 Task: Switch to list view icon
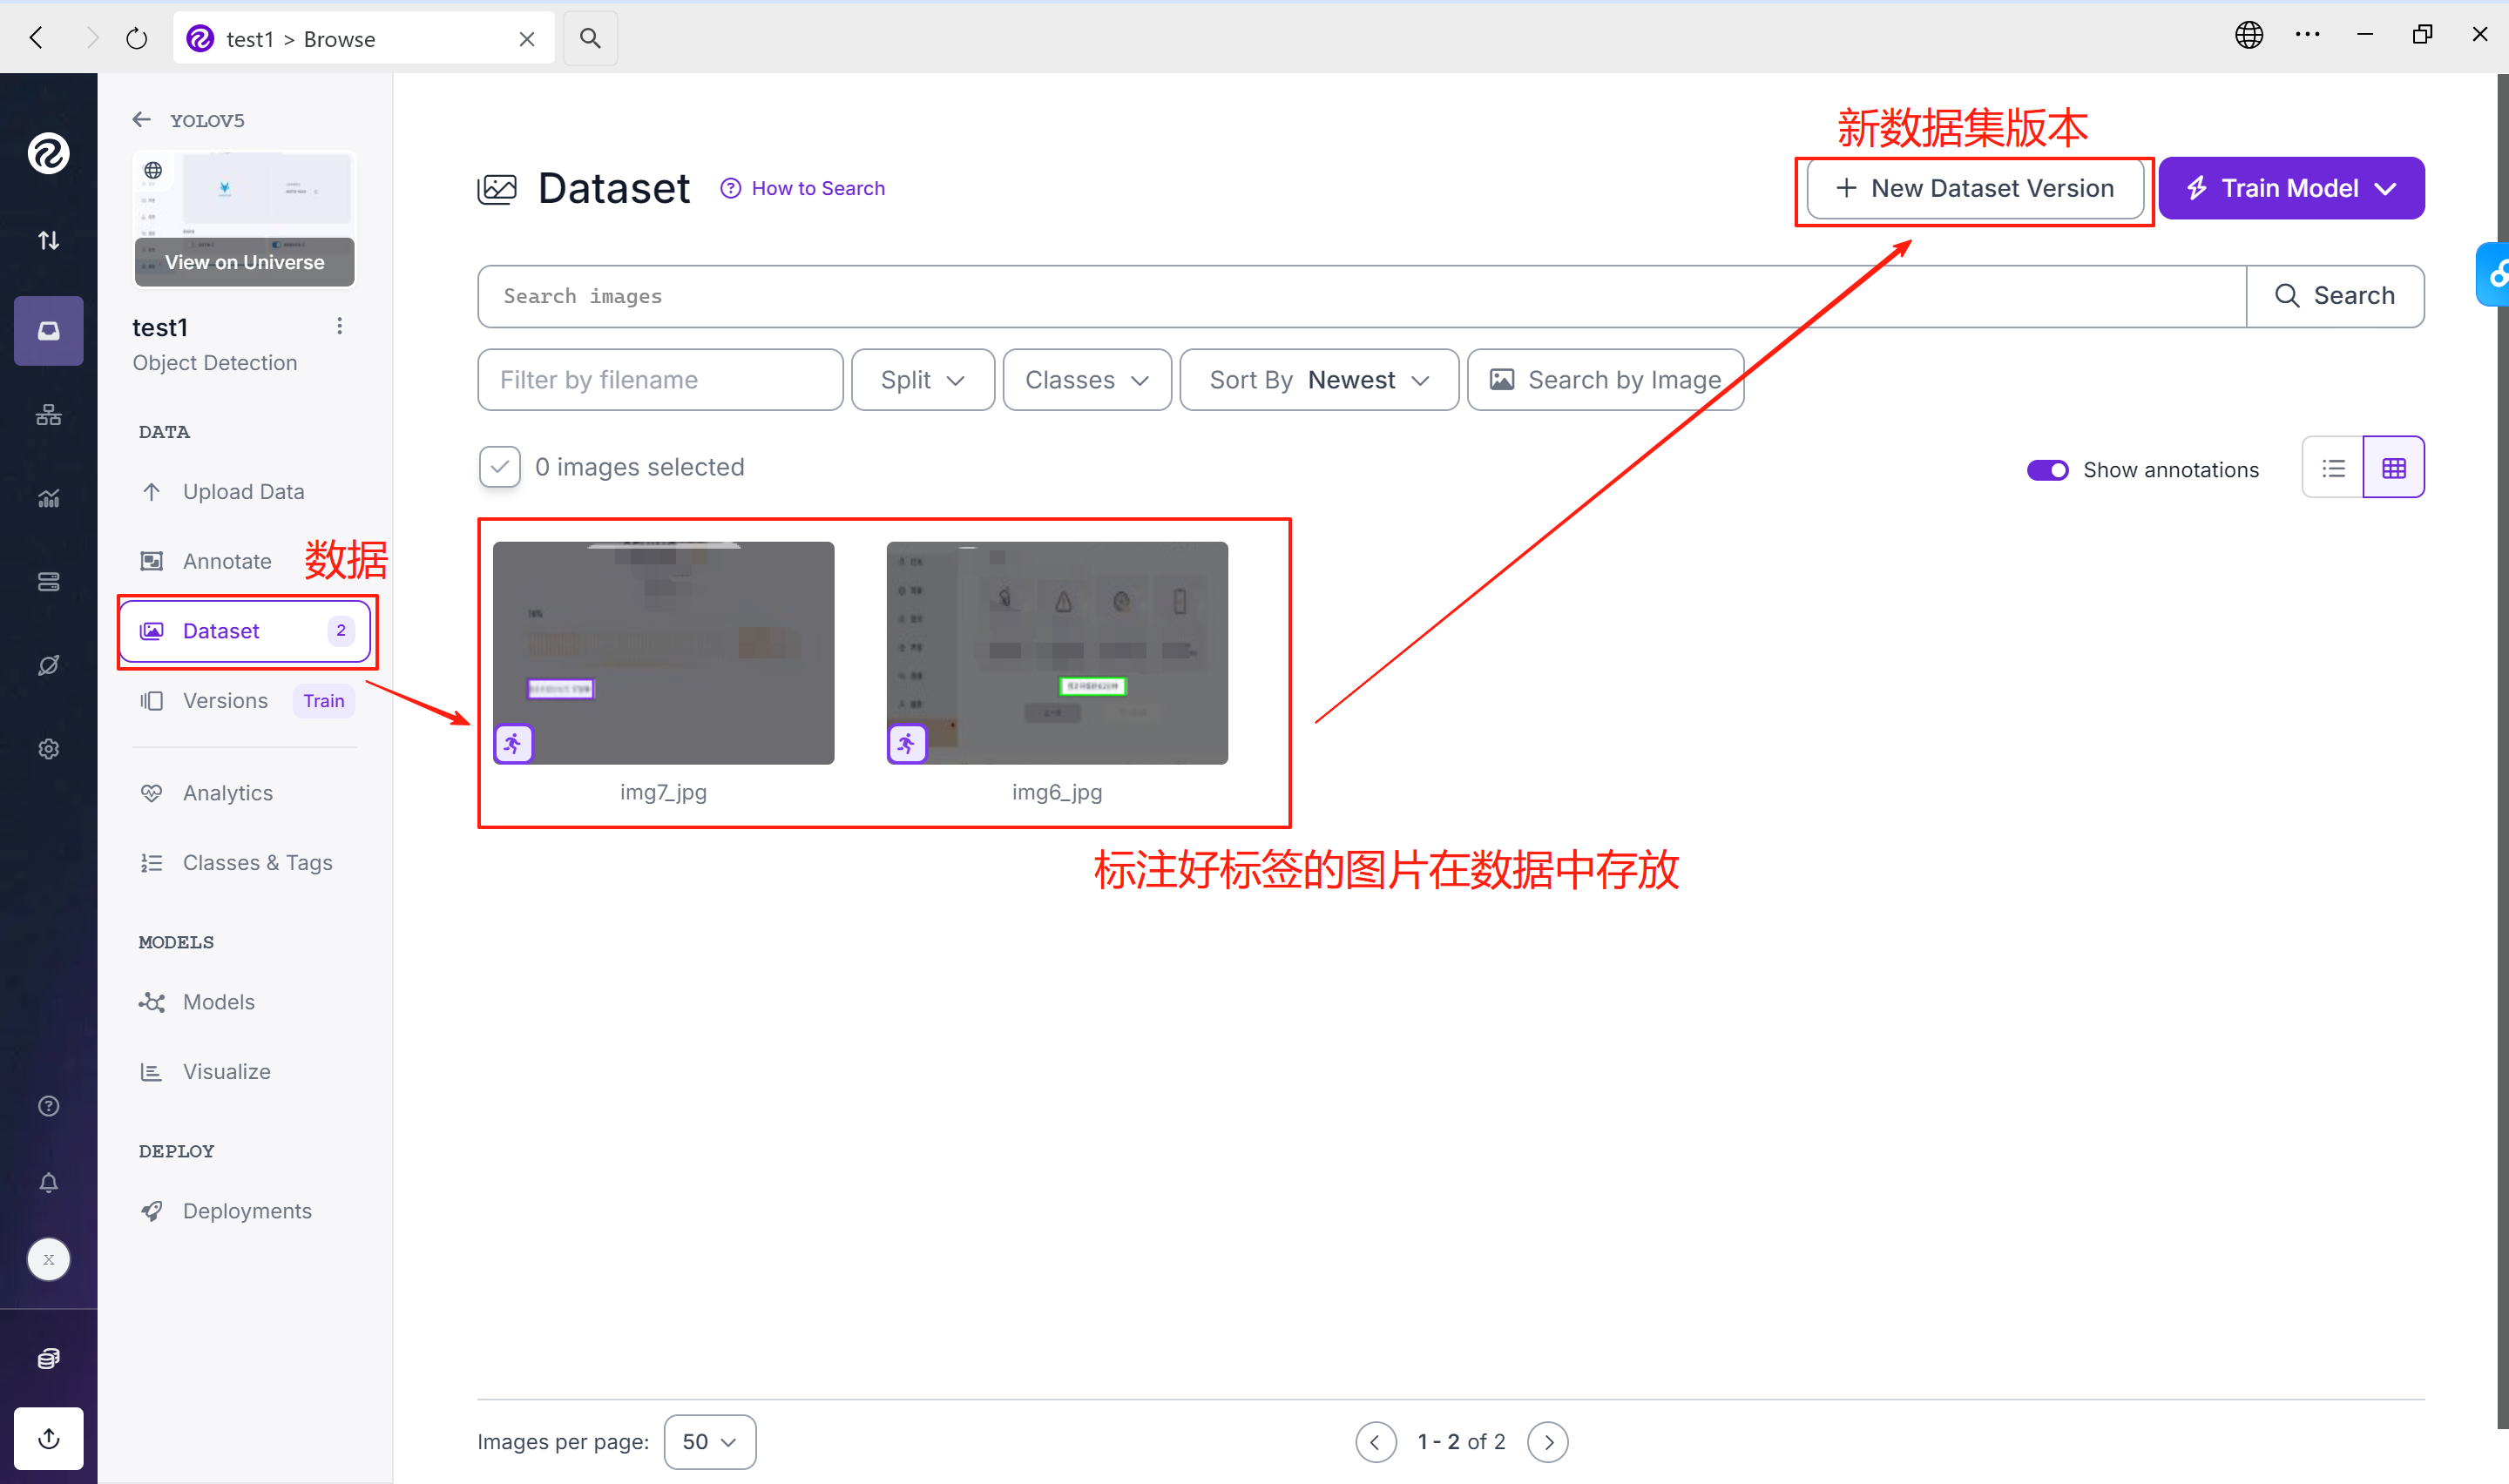click(x=2332, y=467)
